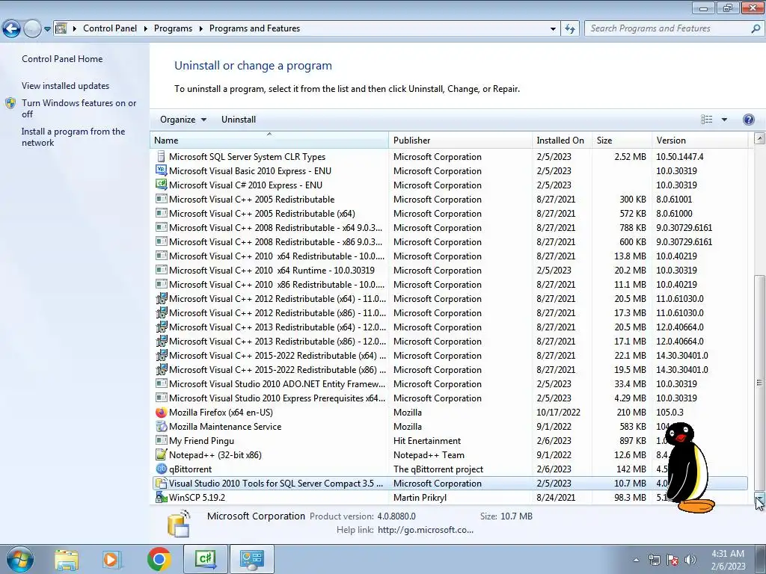Expand the address bar history dropdown
The height and width of the screenshot is (574, 766).
pyautogui.click(x=553, y=29)
